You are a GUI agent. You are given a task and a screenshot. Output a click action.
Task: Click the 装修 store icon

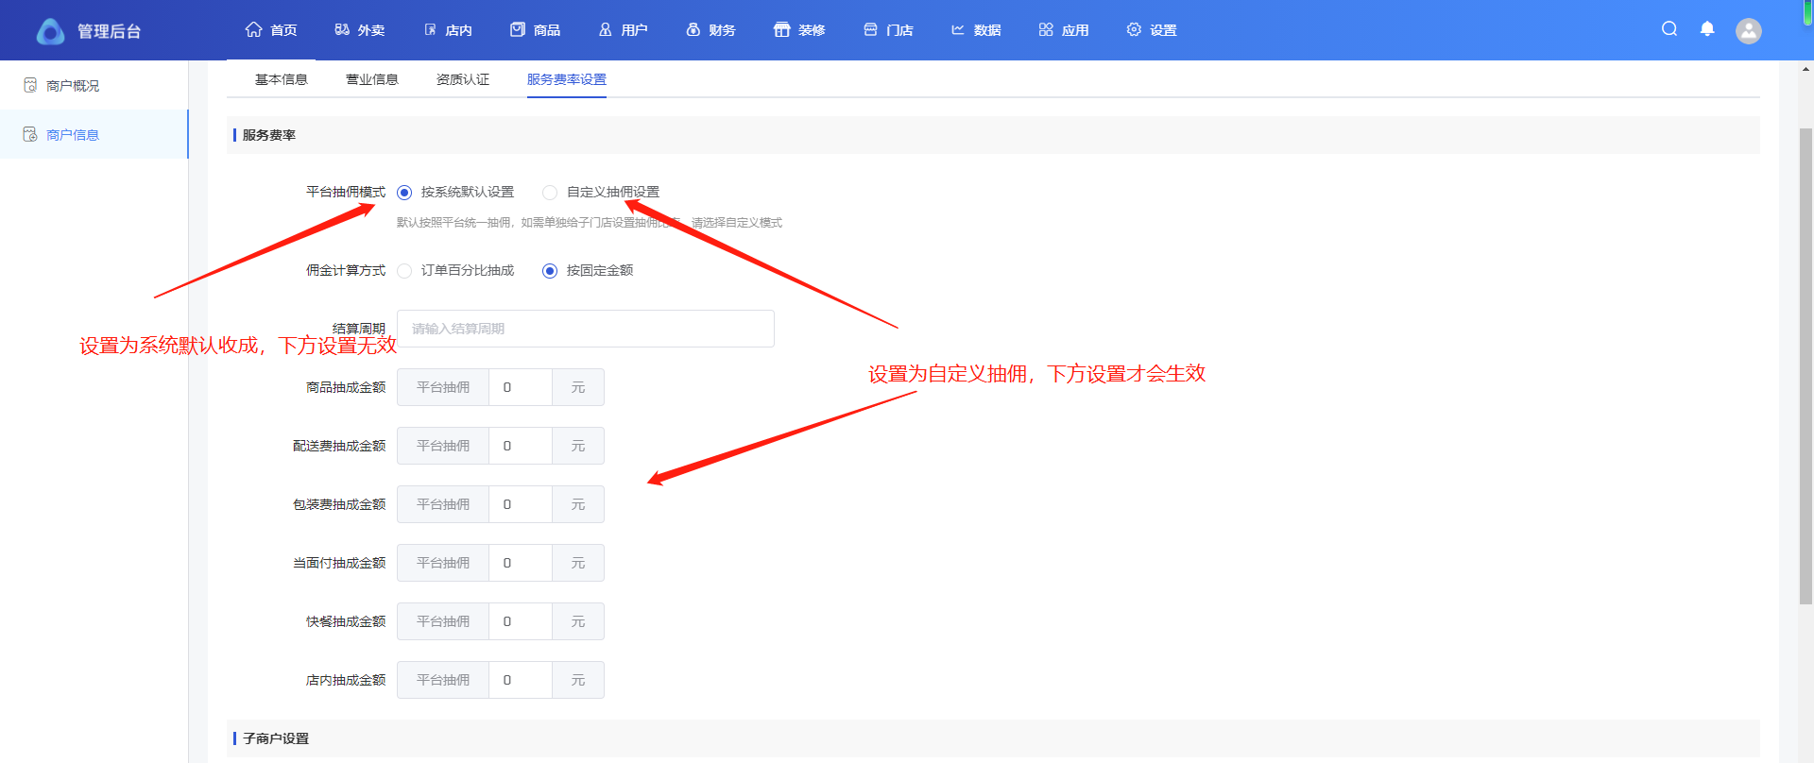pyautogui.click(x=781, y=30)
